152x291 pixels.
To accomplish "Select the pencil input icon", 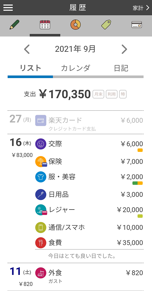I will pos(14,25).
